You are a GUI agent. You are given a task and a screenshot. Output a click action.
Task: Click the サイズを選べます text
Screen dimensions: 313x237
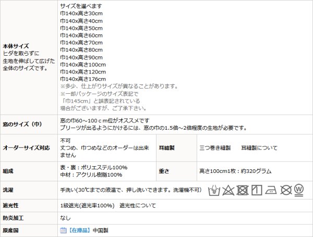(x=81, y=6)
